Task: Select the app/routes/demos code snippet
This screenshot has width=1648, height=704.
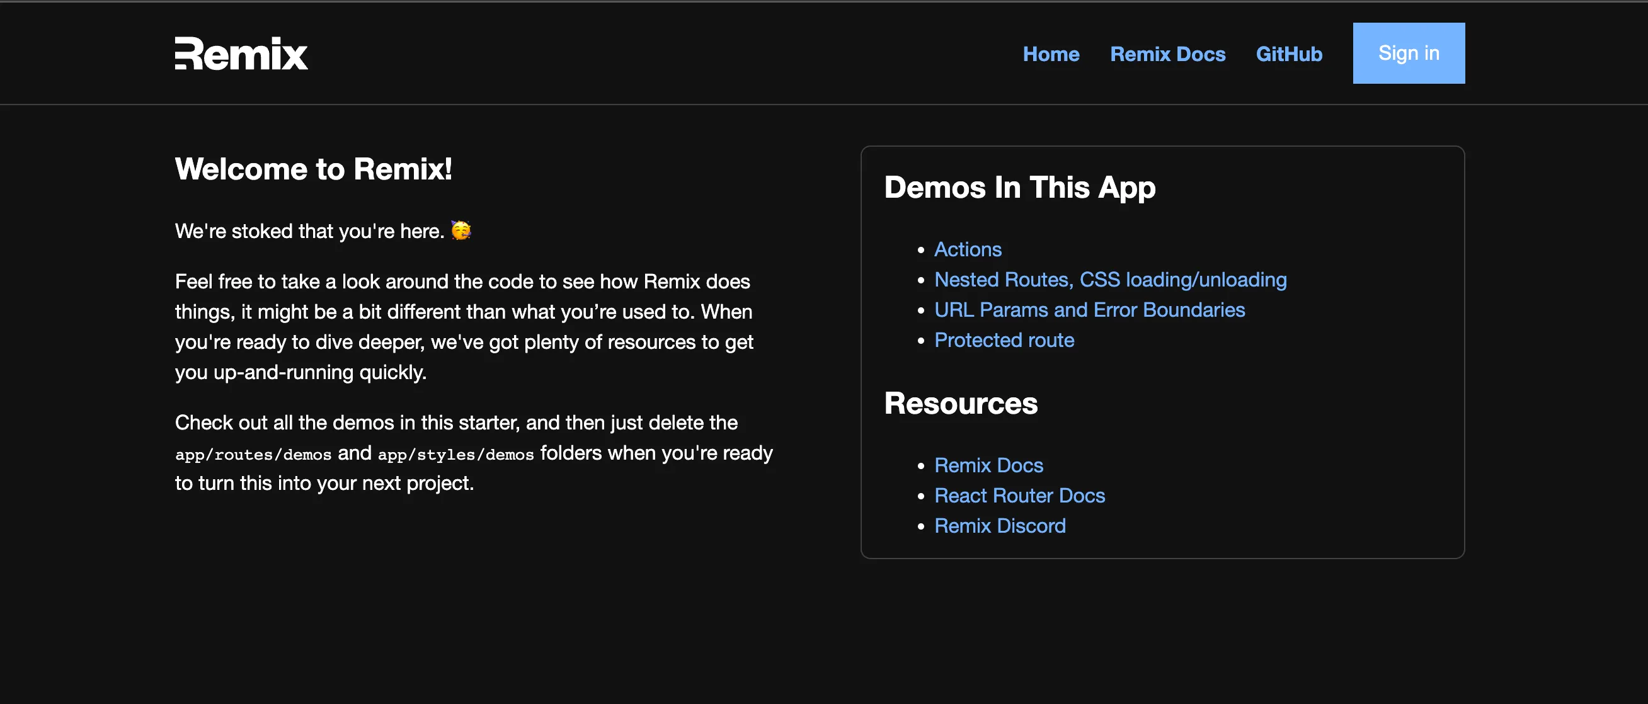Action: [x=253, y=454]
